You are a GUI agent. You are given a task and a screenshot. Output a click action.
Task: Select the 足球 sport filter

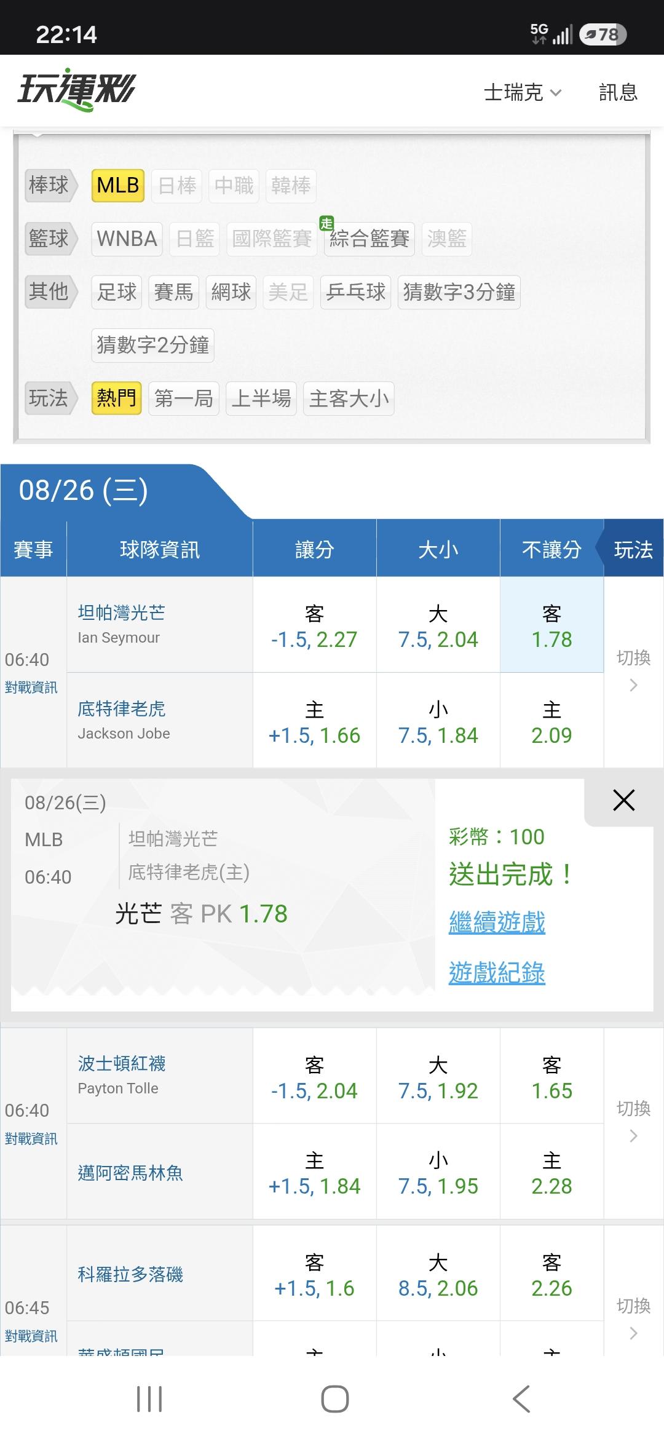[117, 291]
